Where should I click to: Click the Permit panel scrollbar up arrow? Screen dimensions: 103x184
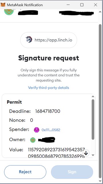pos(93,96)
